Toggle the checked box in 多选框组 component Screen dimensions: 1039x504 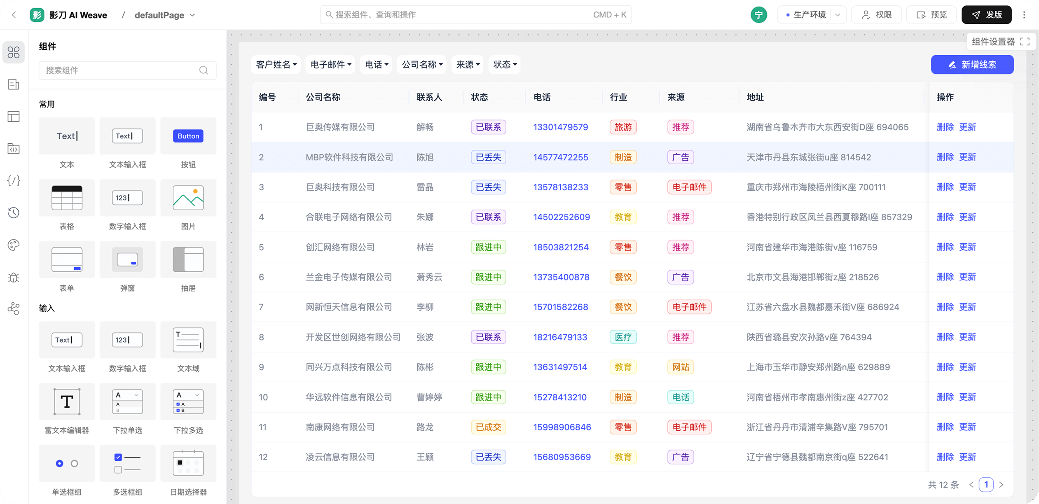[x=118, y=457]
